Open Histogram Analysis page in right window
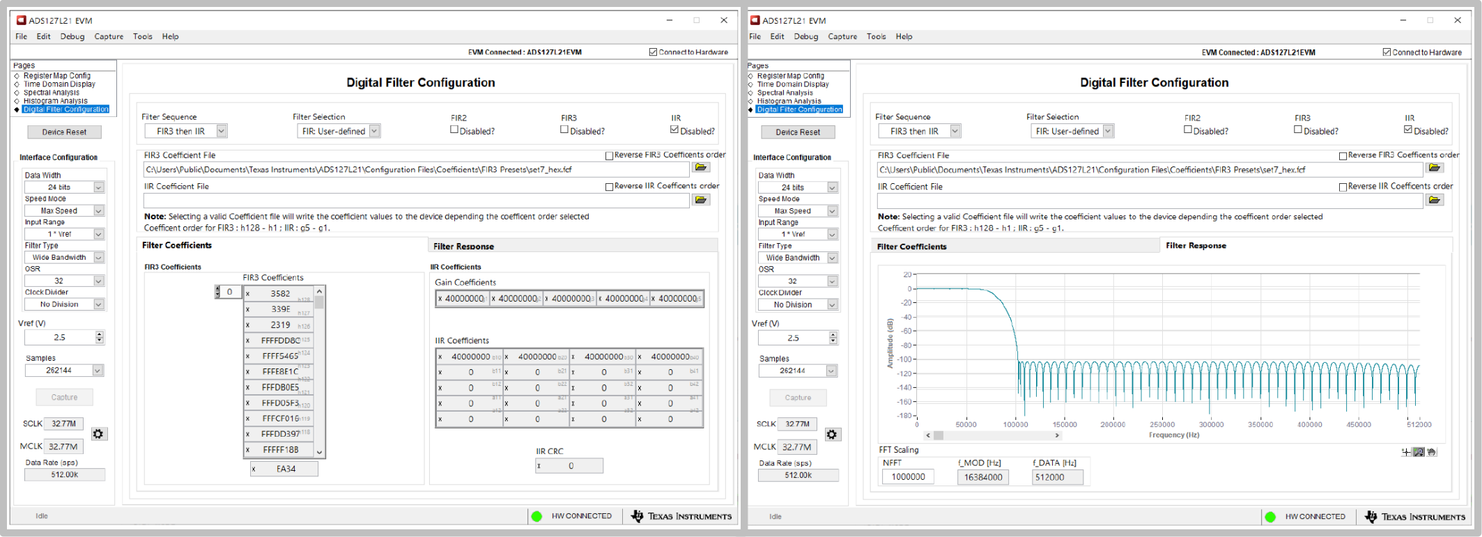Viewport: 1482px width, 537px height. [x=789, y=101]
